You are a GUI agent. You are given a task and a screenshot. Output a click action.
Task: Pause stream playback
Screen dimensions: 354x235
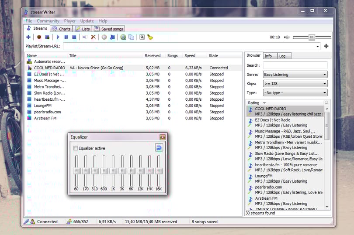[66, 37]
